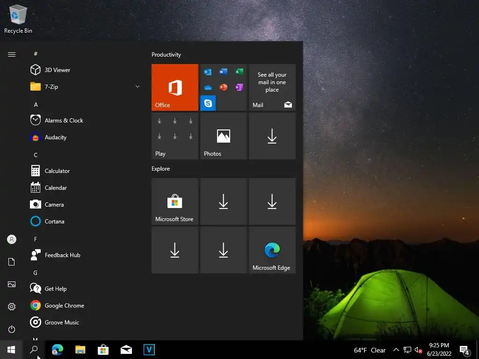The image size is (479, 359).
Task: Open the weather 64°F Clear widget
Action: tap(370, 350)
